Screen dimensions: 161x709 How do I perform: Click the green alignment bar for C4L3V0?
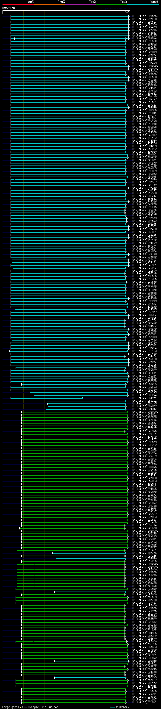[x=73, y=431]
